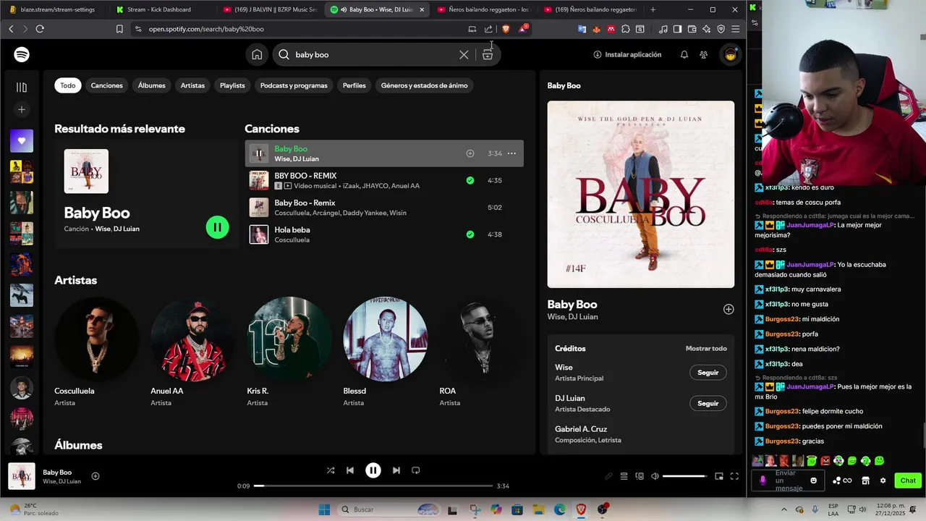
Task: Open the Explore icon next to search
Action: [x=488, y=54]
